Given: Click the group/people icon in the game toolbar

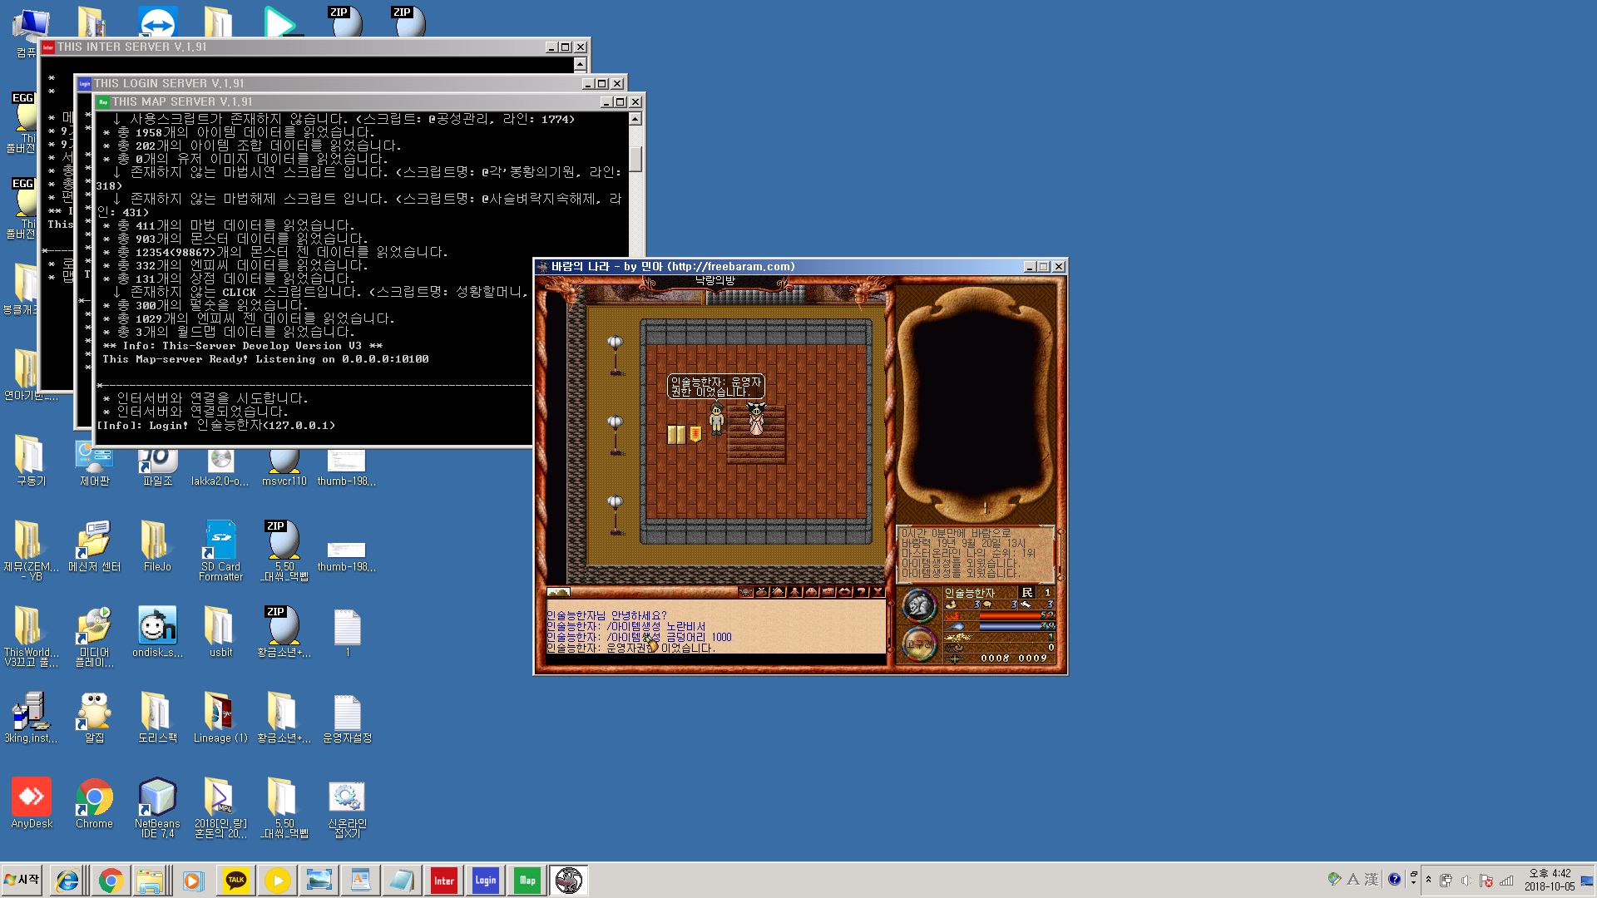Looking at the screenshot, I should [x=811, y=592].
